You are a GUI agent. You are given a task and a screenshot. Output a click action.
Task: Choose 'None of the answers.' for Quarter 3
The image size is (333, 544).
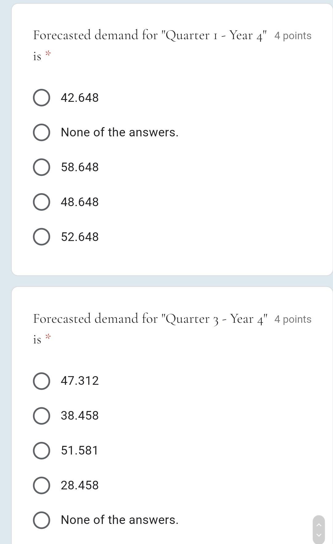click(42, 520)
